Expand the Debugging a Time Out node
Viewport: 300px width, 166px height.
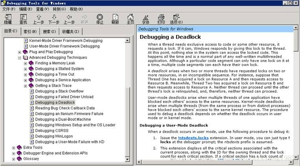(x=26, y=75)
